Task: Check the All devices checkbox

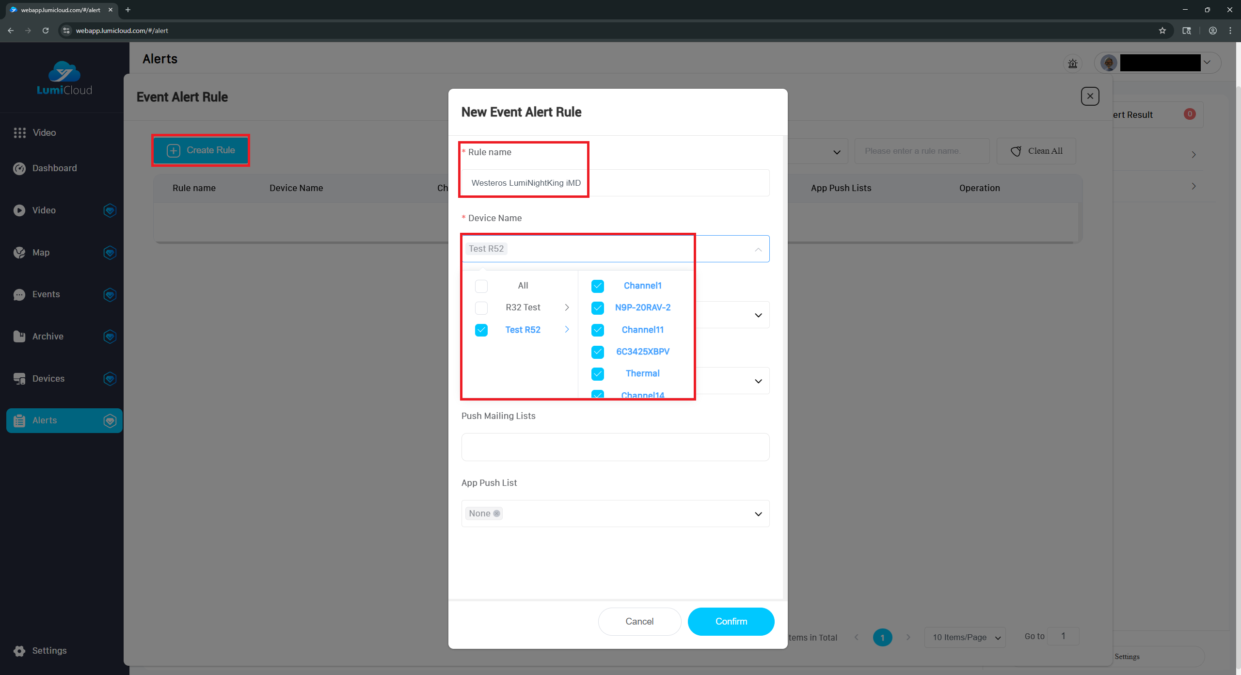Action: coord(481,286)
